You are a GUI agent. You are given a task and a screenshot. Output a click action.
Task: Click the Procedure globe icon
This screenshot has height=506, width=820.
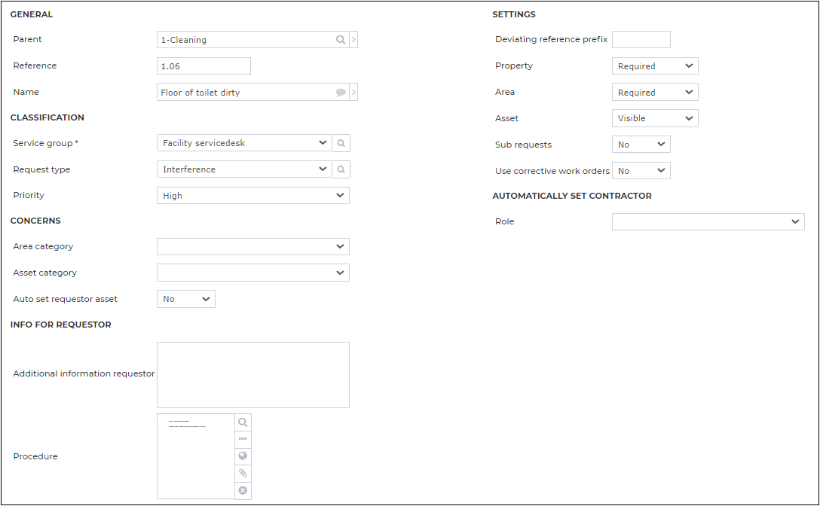click(243, 456)
